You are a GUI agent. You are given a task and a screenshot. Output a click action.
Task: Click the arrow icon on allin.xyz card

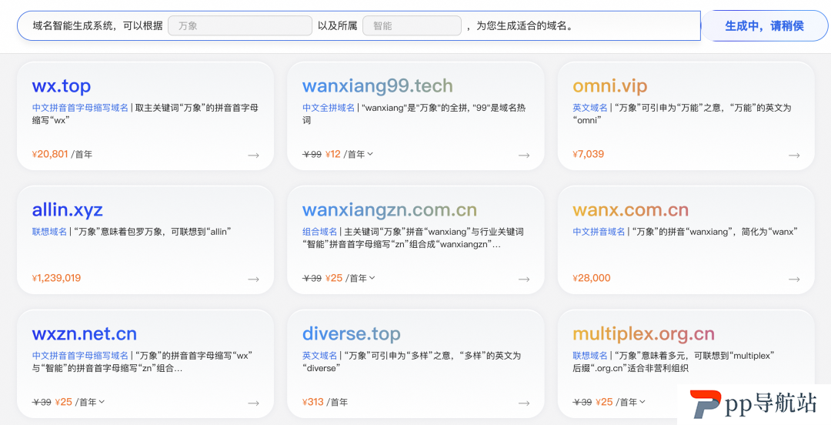253,279
